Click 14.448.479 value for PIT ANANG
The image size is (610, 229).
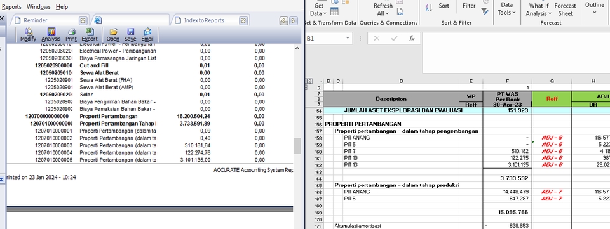507,192
